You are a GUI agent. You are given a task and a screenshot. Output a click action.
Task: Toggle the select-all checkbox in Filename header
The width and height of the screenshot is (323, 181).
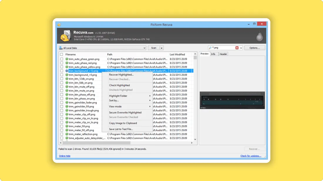click(x=61, y=54)
